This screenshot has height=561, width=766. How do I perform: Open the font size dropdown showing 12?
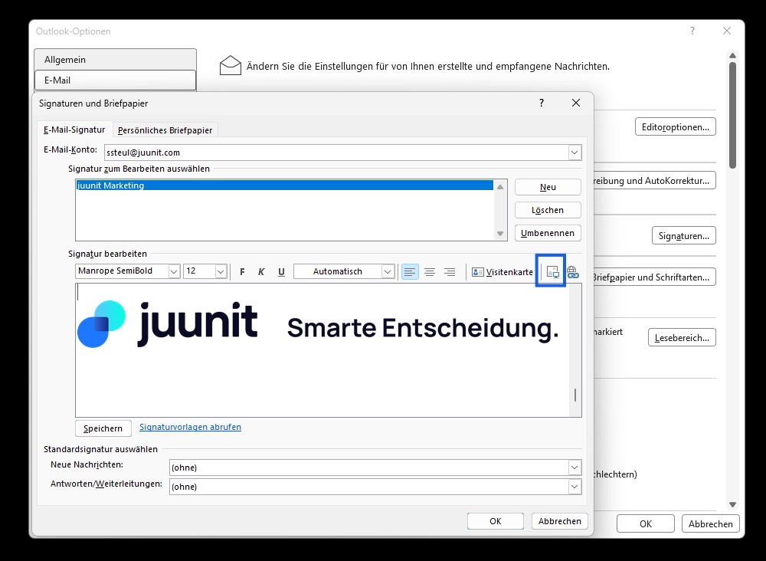221,271
